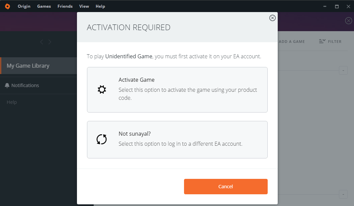Collapse the lower library section
This screenshot has width=354, height=206.
[343, 194]
